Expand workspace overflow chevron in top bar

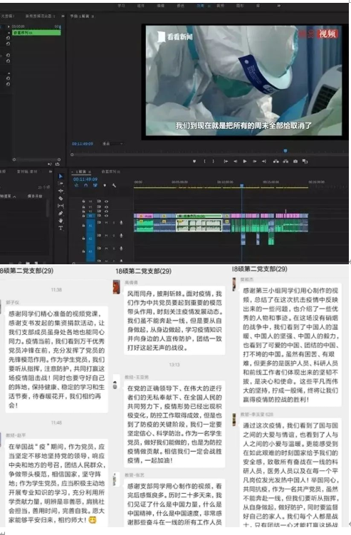279,6
